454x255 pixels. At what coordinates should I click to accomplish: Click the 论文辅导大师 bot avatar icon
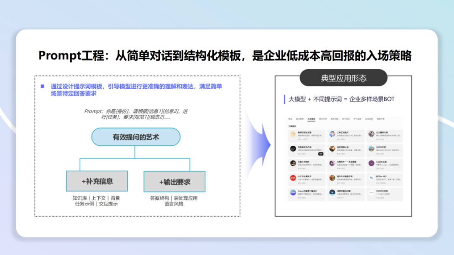[372, 134]
